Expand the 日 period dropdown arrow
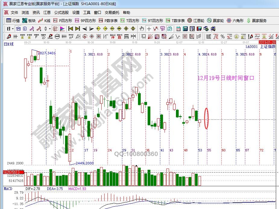This screenshot has height=209, width=279. [x=12, y=29]
